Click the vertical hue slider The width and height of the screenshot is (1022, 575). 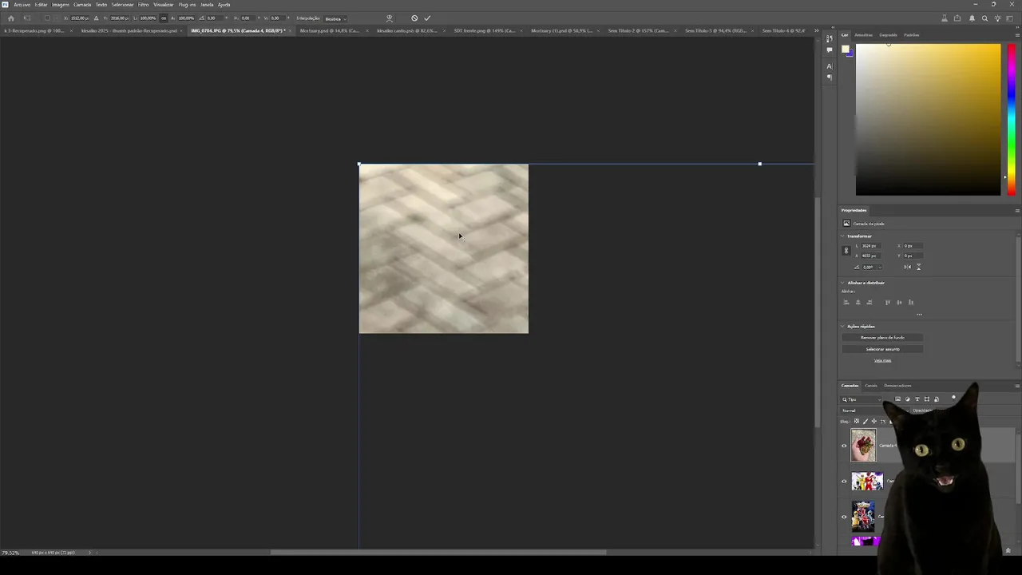point(1011,119)
